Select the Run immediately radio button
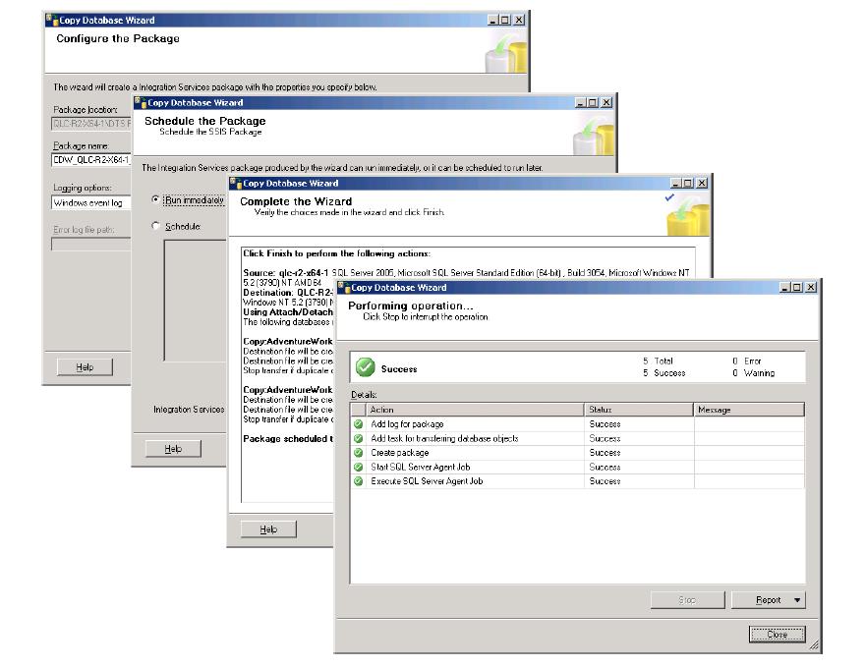The image size is (865, 667). 156,199
